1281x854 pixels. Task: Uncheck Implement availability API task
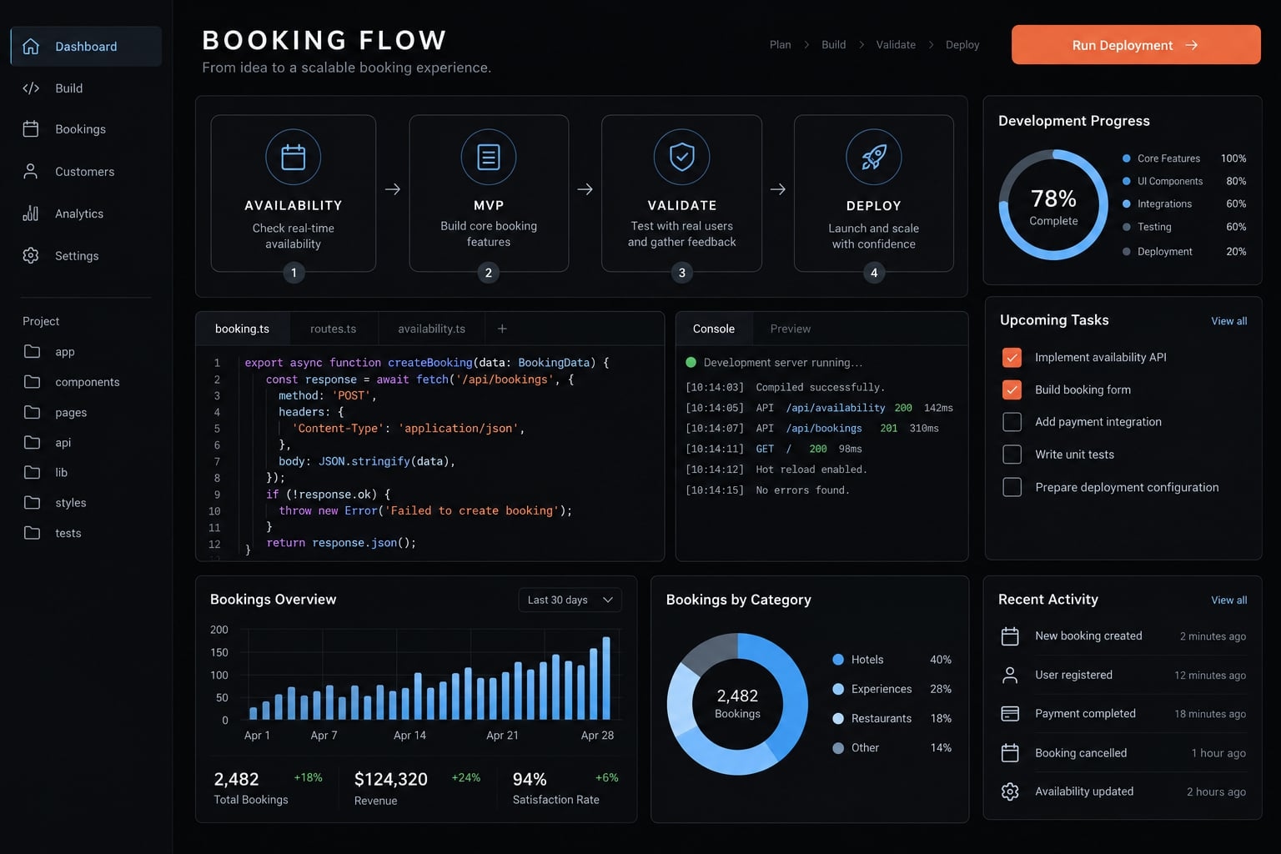(x=1012, y=357)
